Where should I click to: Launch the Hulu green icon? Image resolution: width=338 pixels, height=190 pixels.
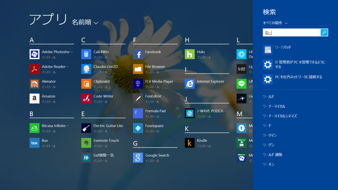190,54
